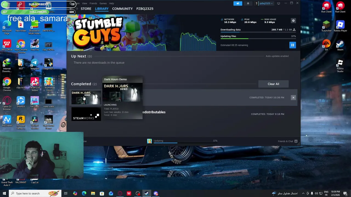
Task: Open Rockstar Games Launcher desktop icon
Action: coord(21,123)
